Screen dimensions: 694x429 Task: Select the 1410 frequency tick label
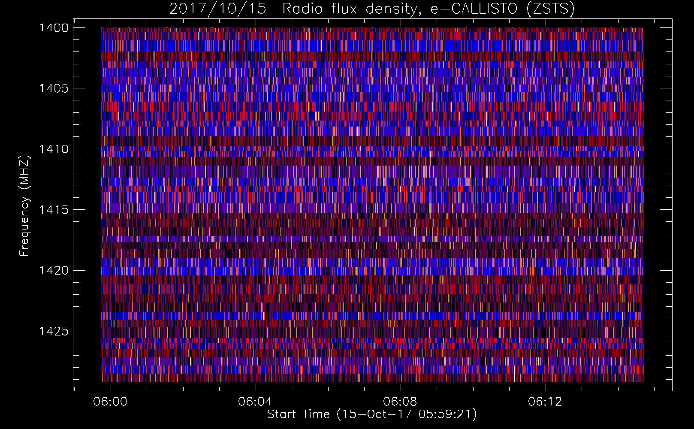54,149
